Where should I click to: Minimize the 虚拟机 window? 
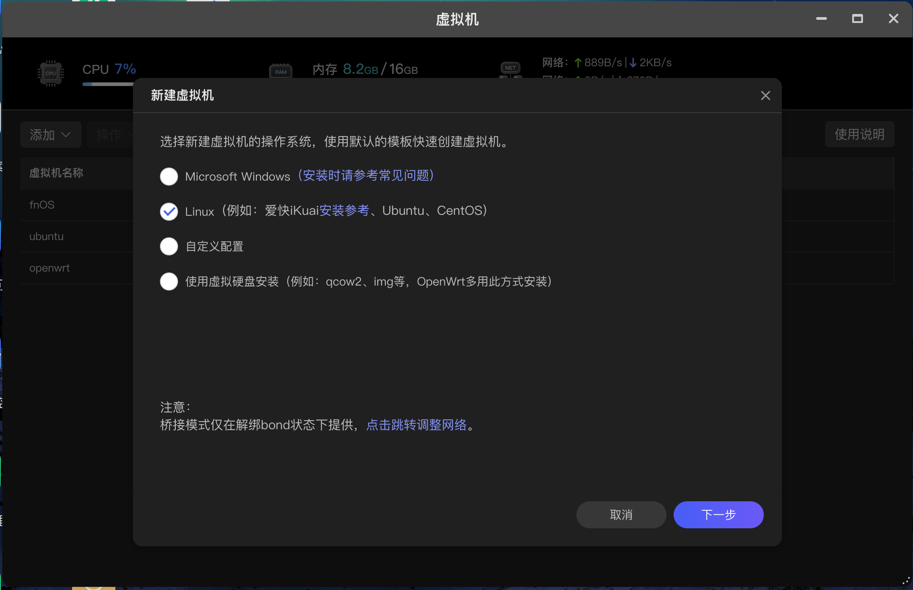pyautogui.click(x=821, y=19)
